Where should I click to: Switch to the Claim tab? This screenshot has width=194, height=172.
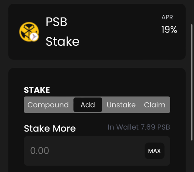pyautogui.click(x=154, y=105)
